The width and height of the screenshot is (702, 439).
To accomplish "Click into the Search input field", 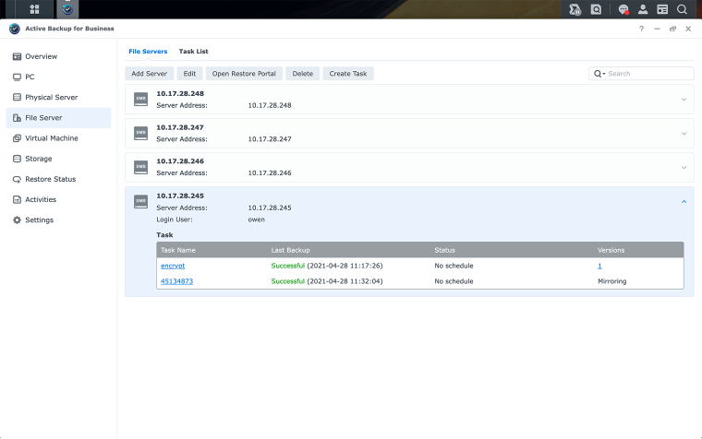I will click(648, 74).
